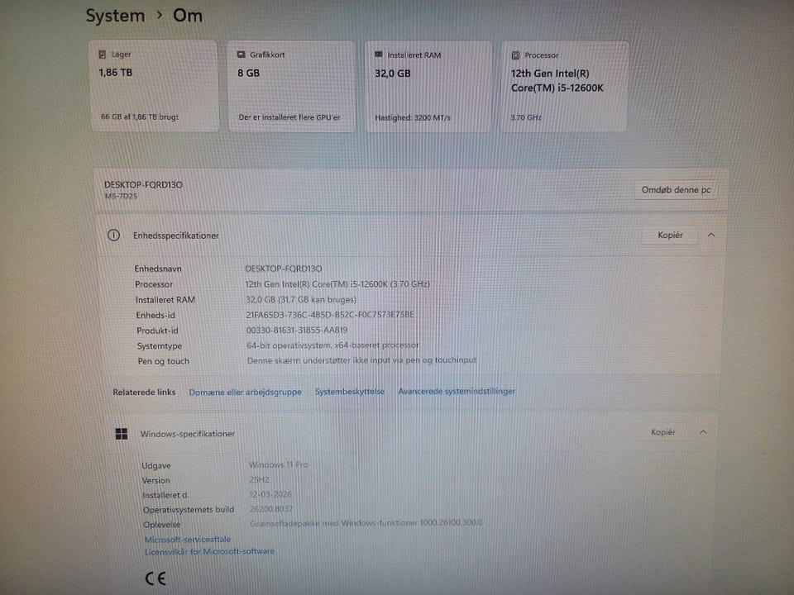Image resolution: width=794 pixels, height=595 pixels.
Task: Click the 'MS-7D25' model text
Action: (121, 196)
